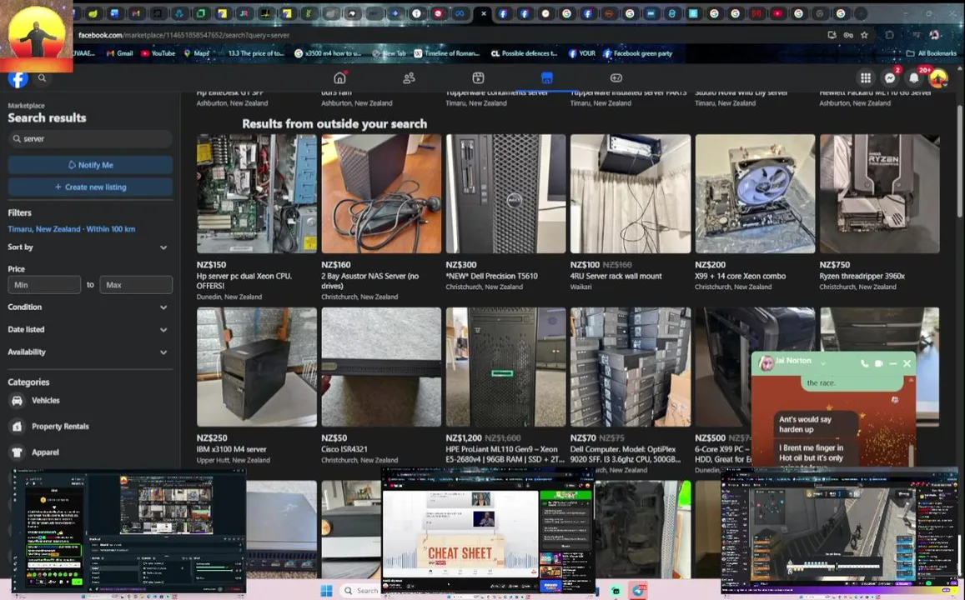Open the IBM x3100 M4 server listing photo
The image size is (965, 600).
(x=257, y=367)
